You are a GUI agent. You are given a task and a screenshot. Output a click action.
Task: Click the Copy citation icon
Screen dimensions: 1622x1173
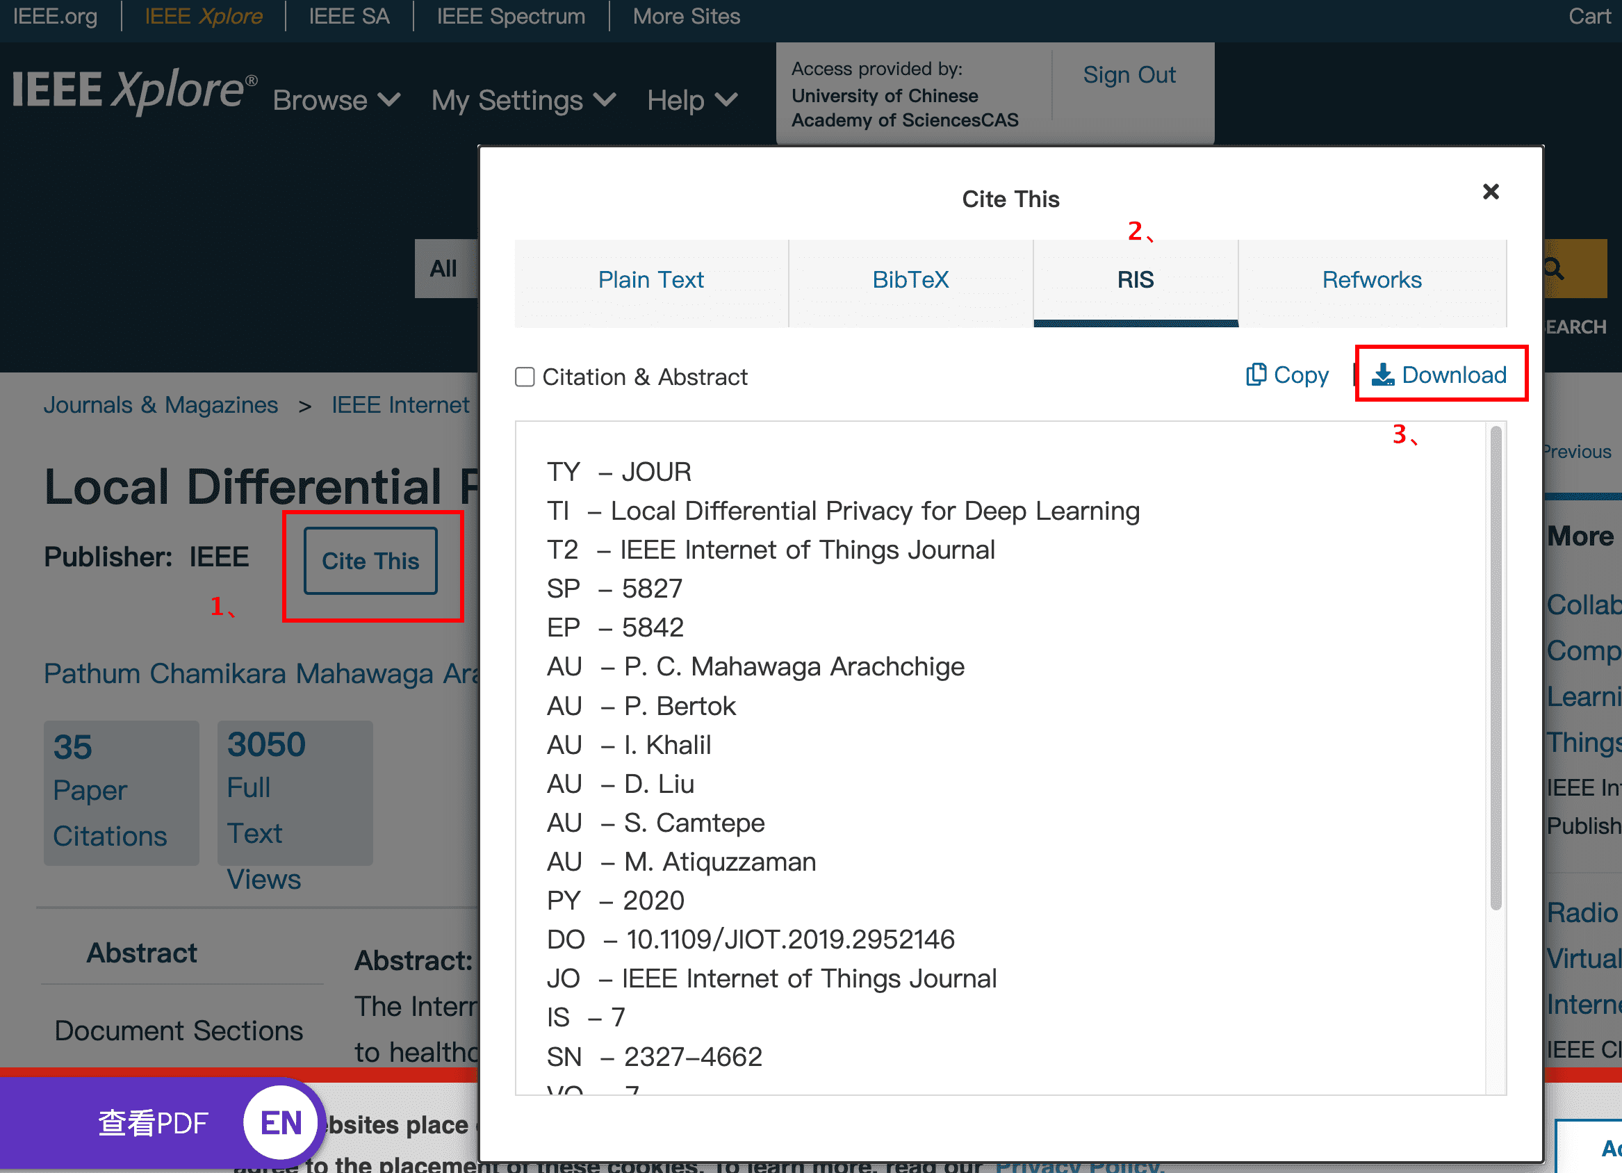(1256, 375)
